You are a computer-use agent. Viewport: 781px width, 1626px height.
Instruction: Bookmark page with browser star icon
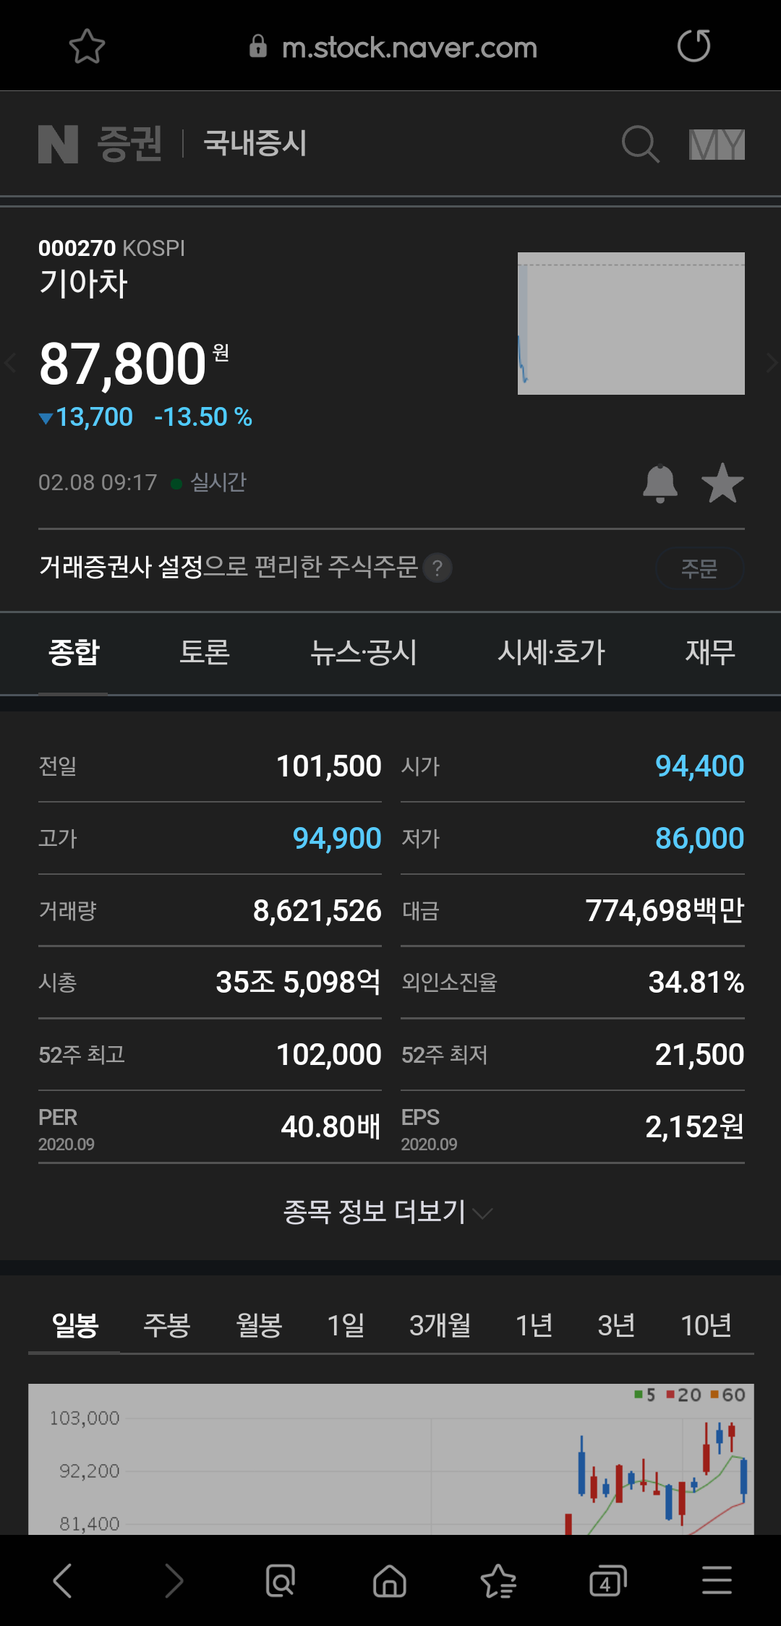87,47
